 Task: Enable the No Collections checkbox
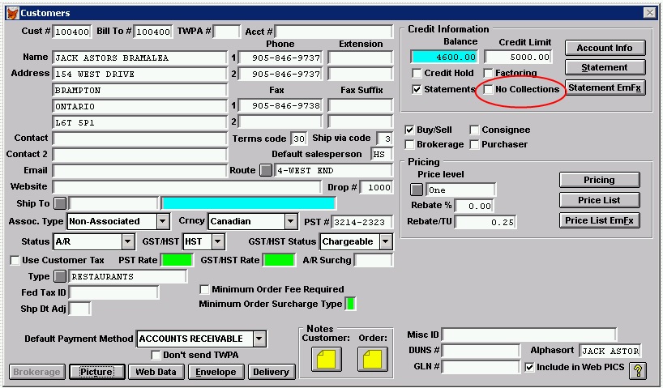tap(488, 89)
